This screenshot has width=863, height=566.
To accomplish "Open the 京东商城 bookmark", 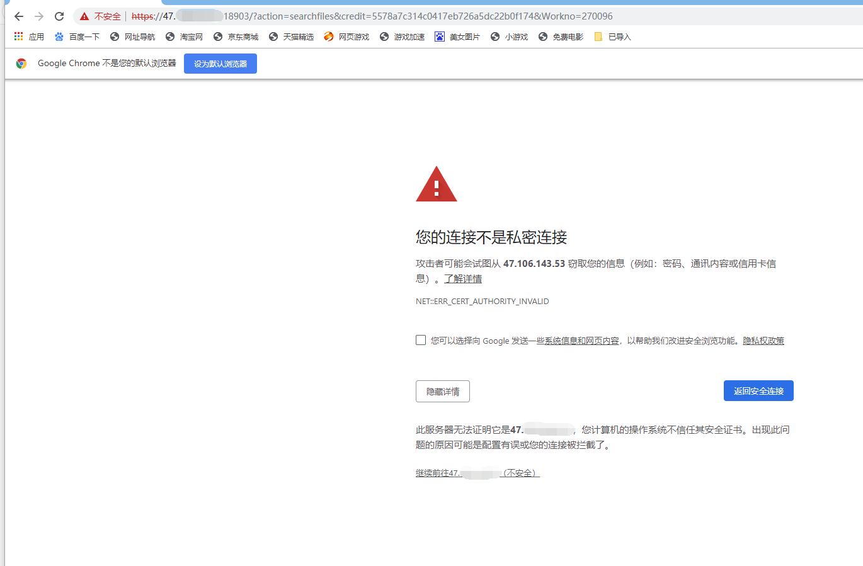I will pyautogui.click(x=242, y=37).
